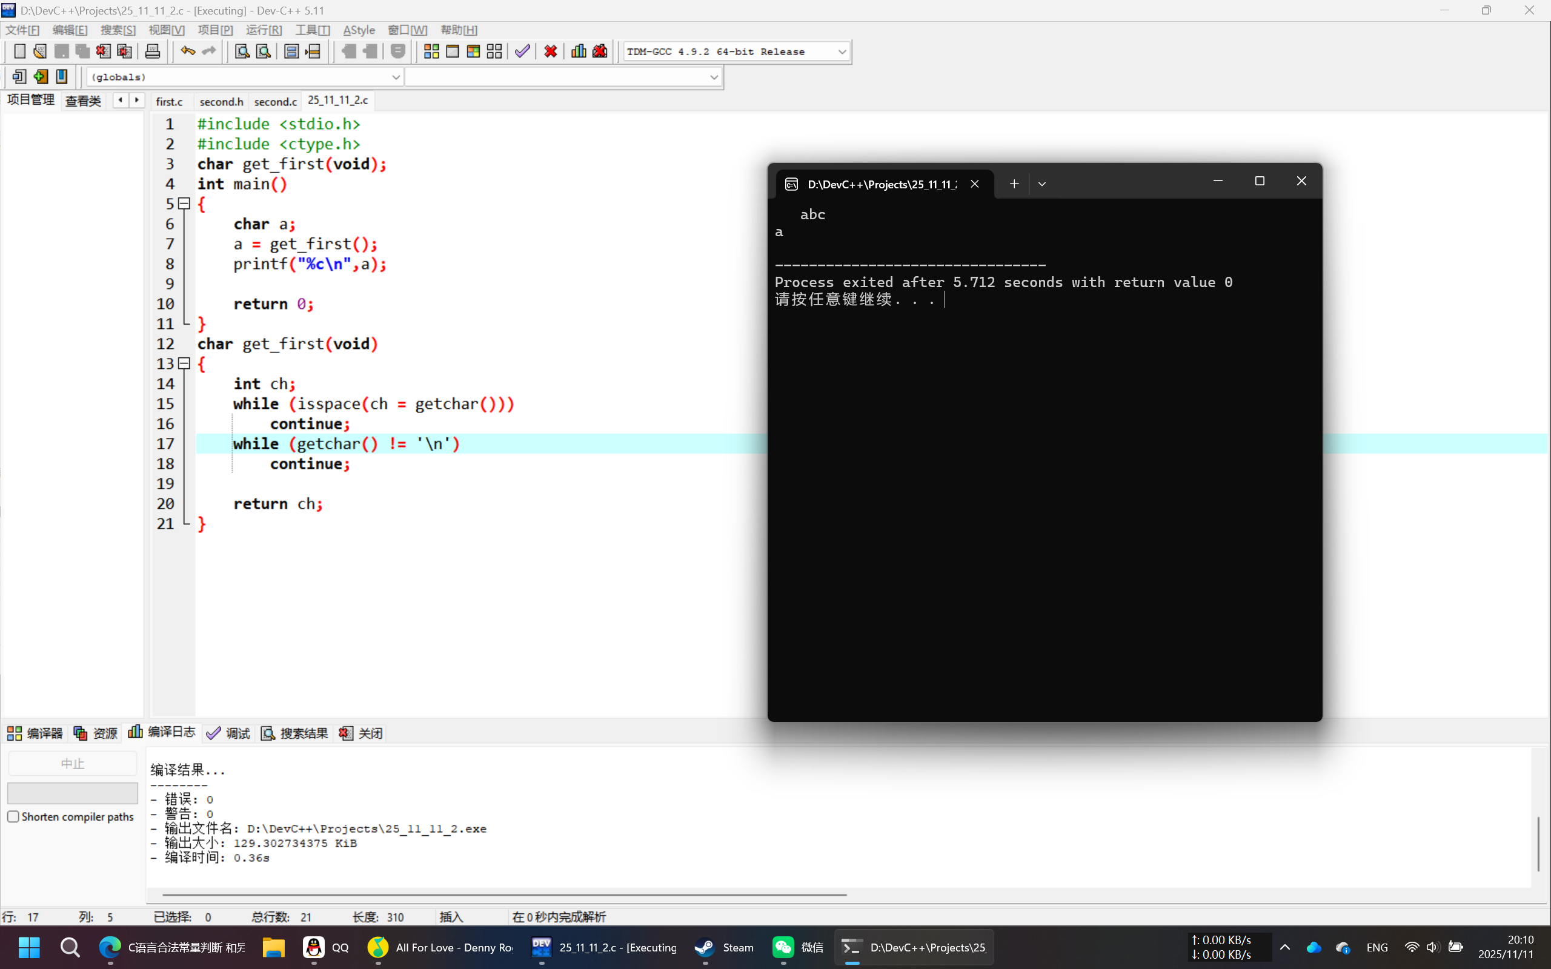Open the TDM-GCC compiler selection dropdown
1551x969 pixels.
(x=842, y=52)
